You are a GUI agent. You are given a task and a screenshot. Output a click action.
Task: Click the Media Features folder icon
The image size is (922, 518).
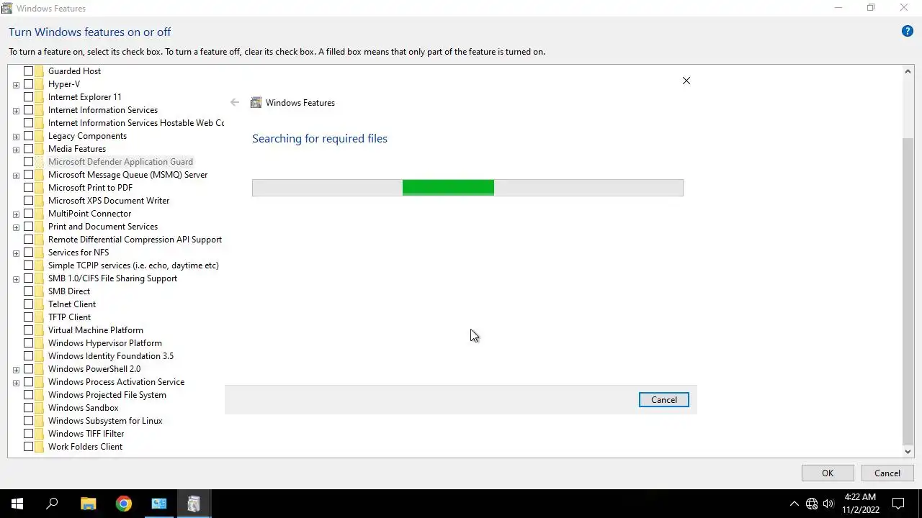pos(40,149)
